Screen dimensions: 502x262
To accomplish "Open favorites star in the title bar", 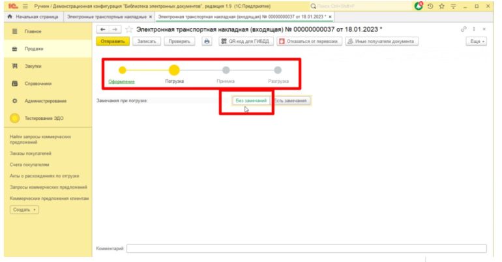I will click(x=442, y=6).
